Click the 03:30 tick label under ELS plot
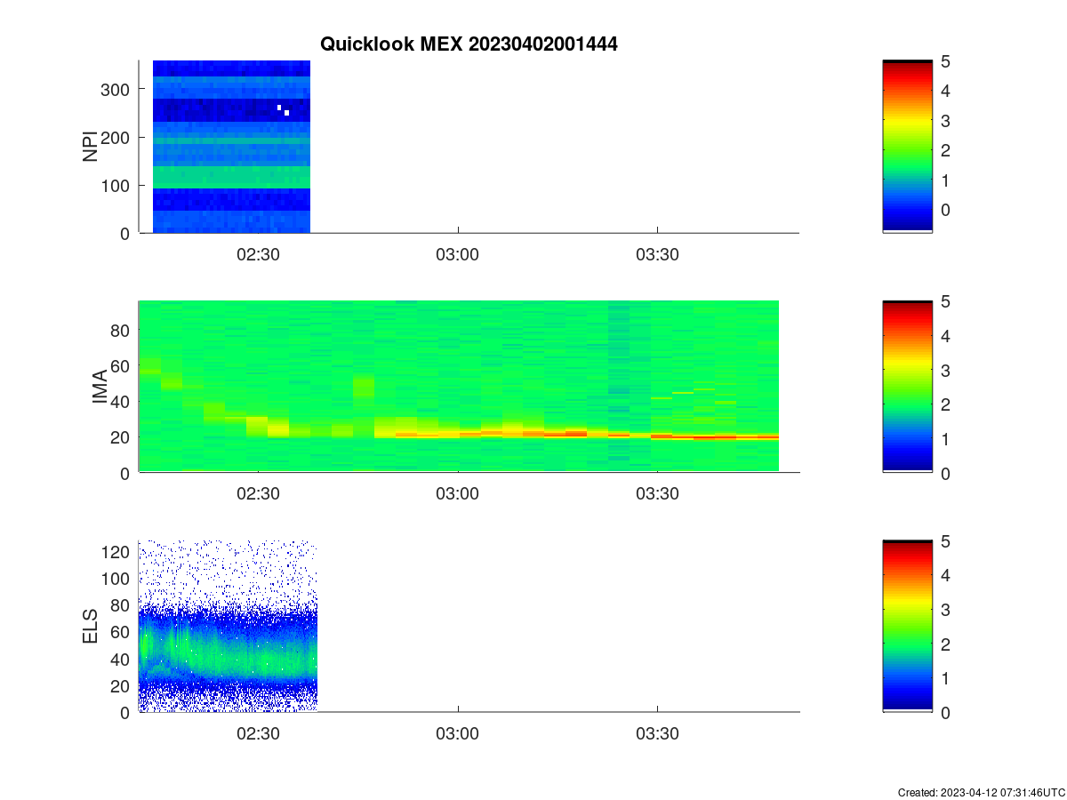This screenshot has height=800, width=1067. pyautogui.click(x=657, y=733)
